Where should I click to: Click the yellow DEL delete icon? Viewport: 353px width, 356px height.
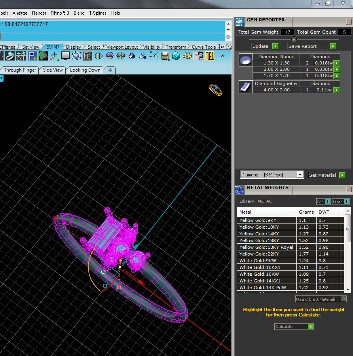pos(210,56)
